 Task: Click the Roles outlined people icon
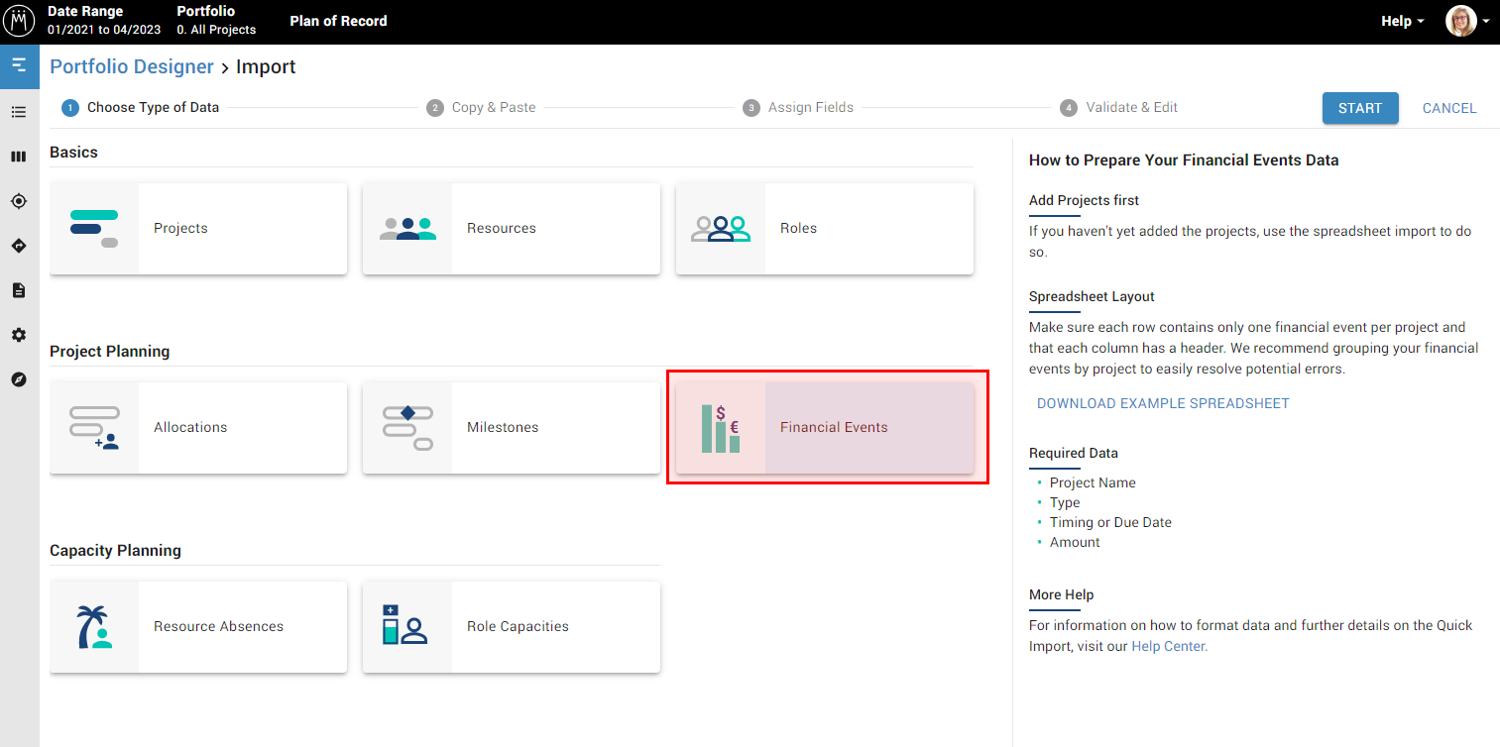coord(721,229)
